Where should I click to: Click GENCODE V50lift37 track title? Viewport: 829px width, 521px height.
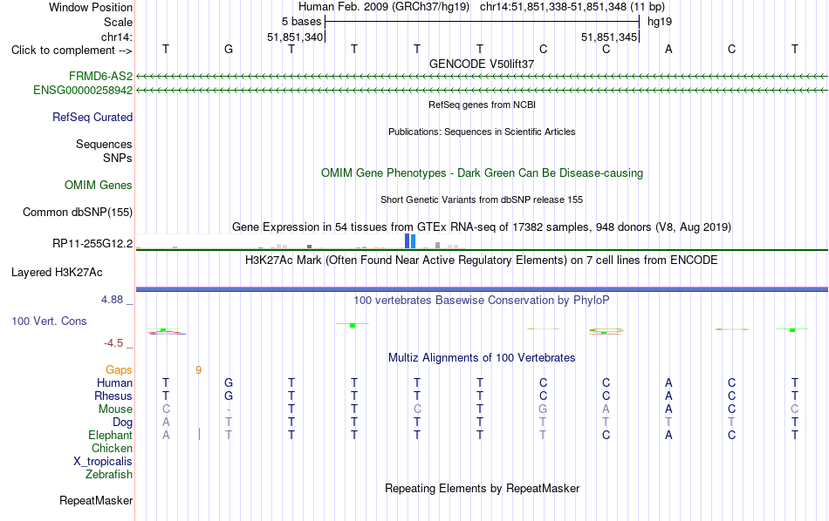(482, 64)
